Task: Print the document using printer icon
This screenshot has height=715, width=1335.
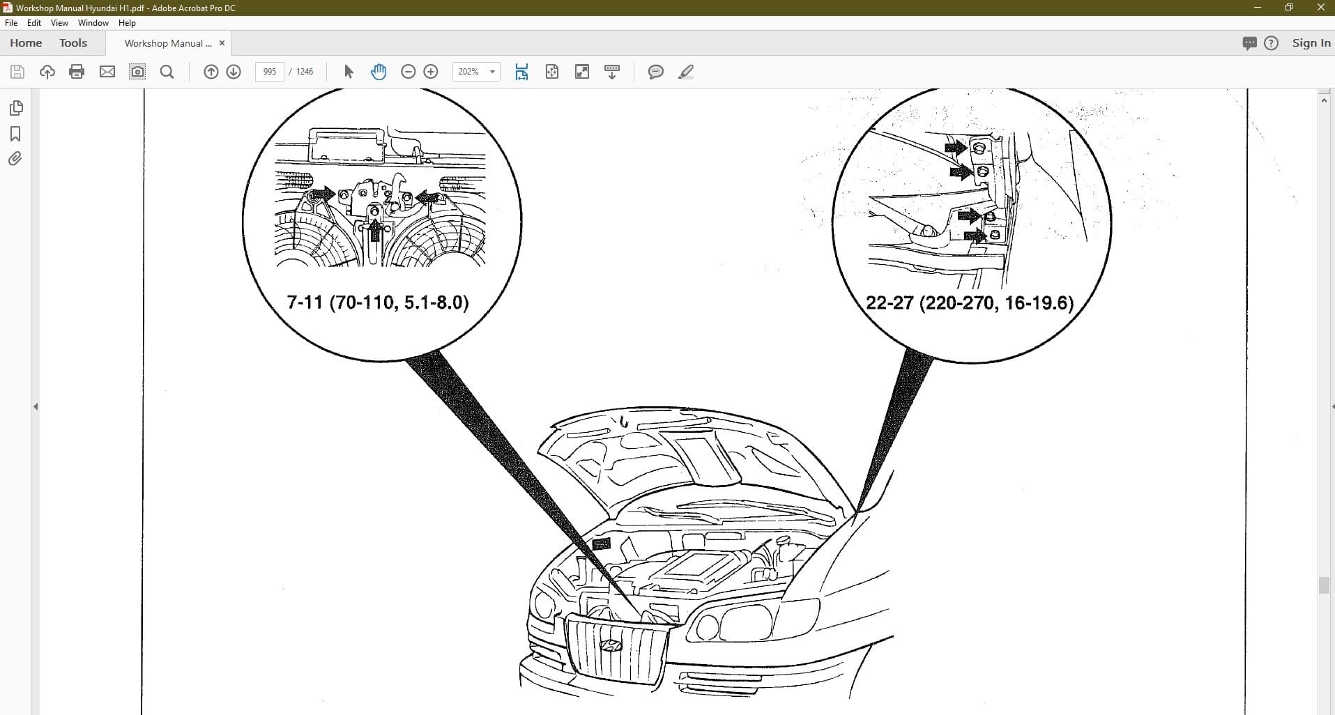Action: [77, 72]
